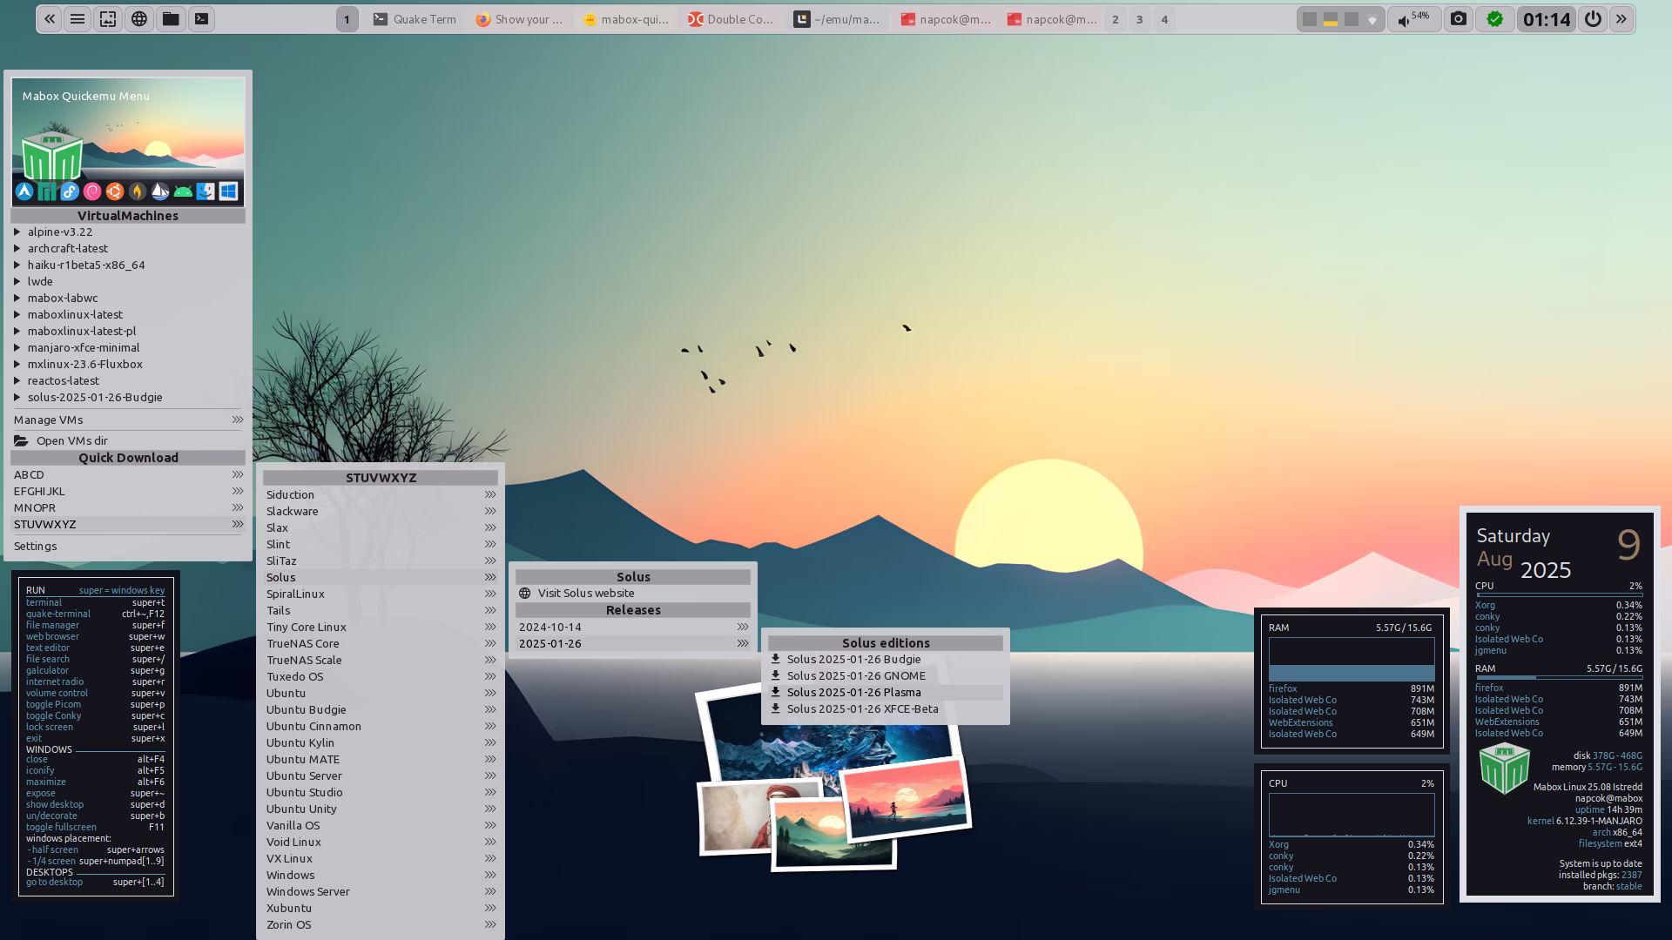
Task: Click Visit Solus website link
Action: click(x=585, y=593)
